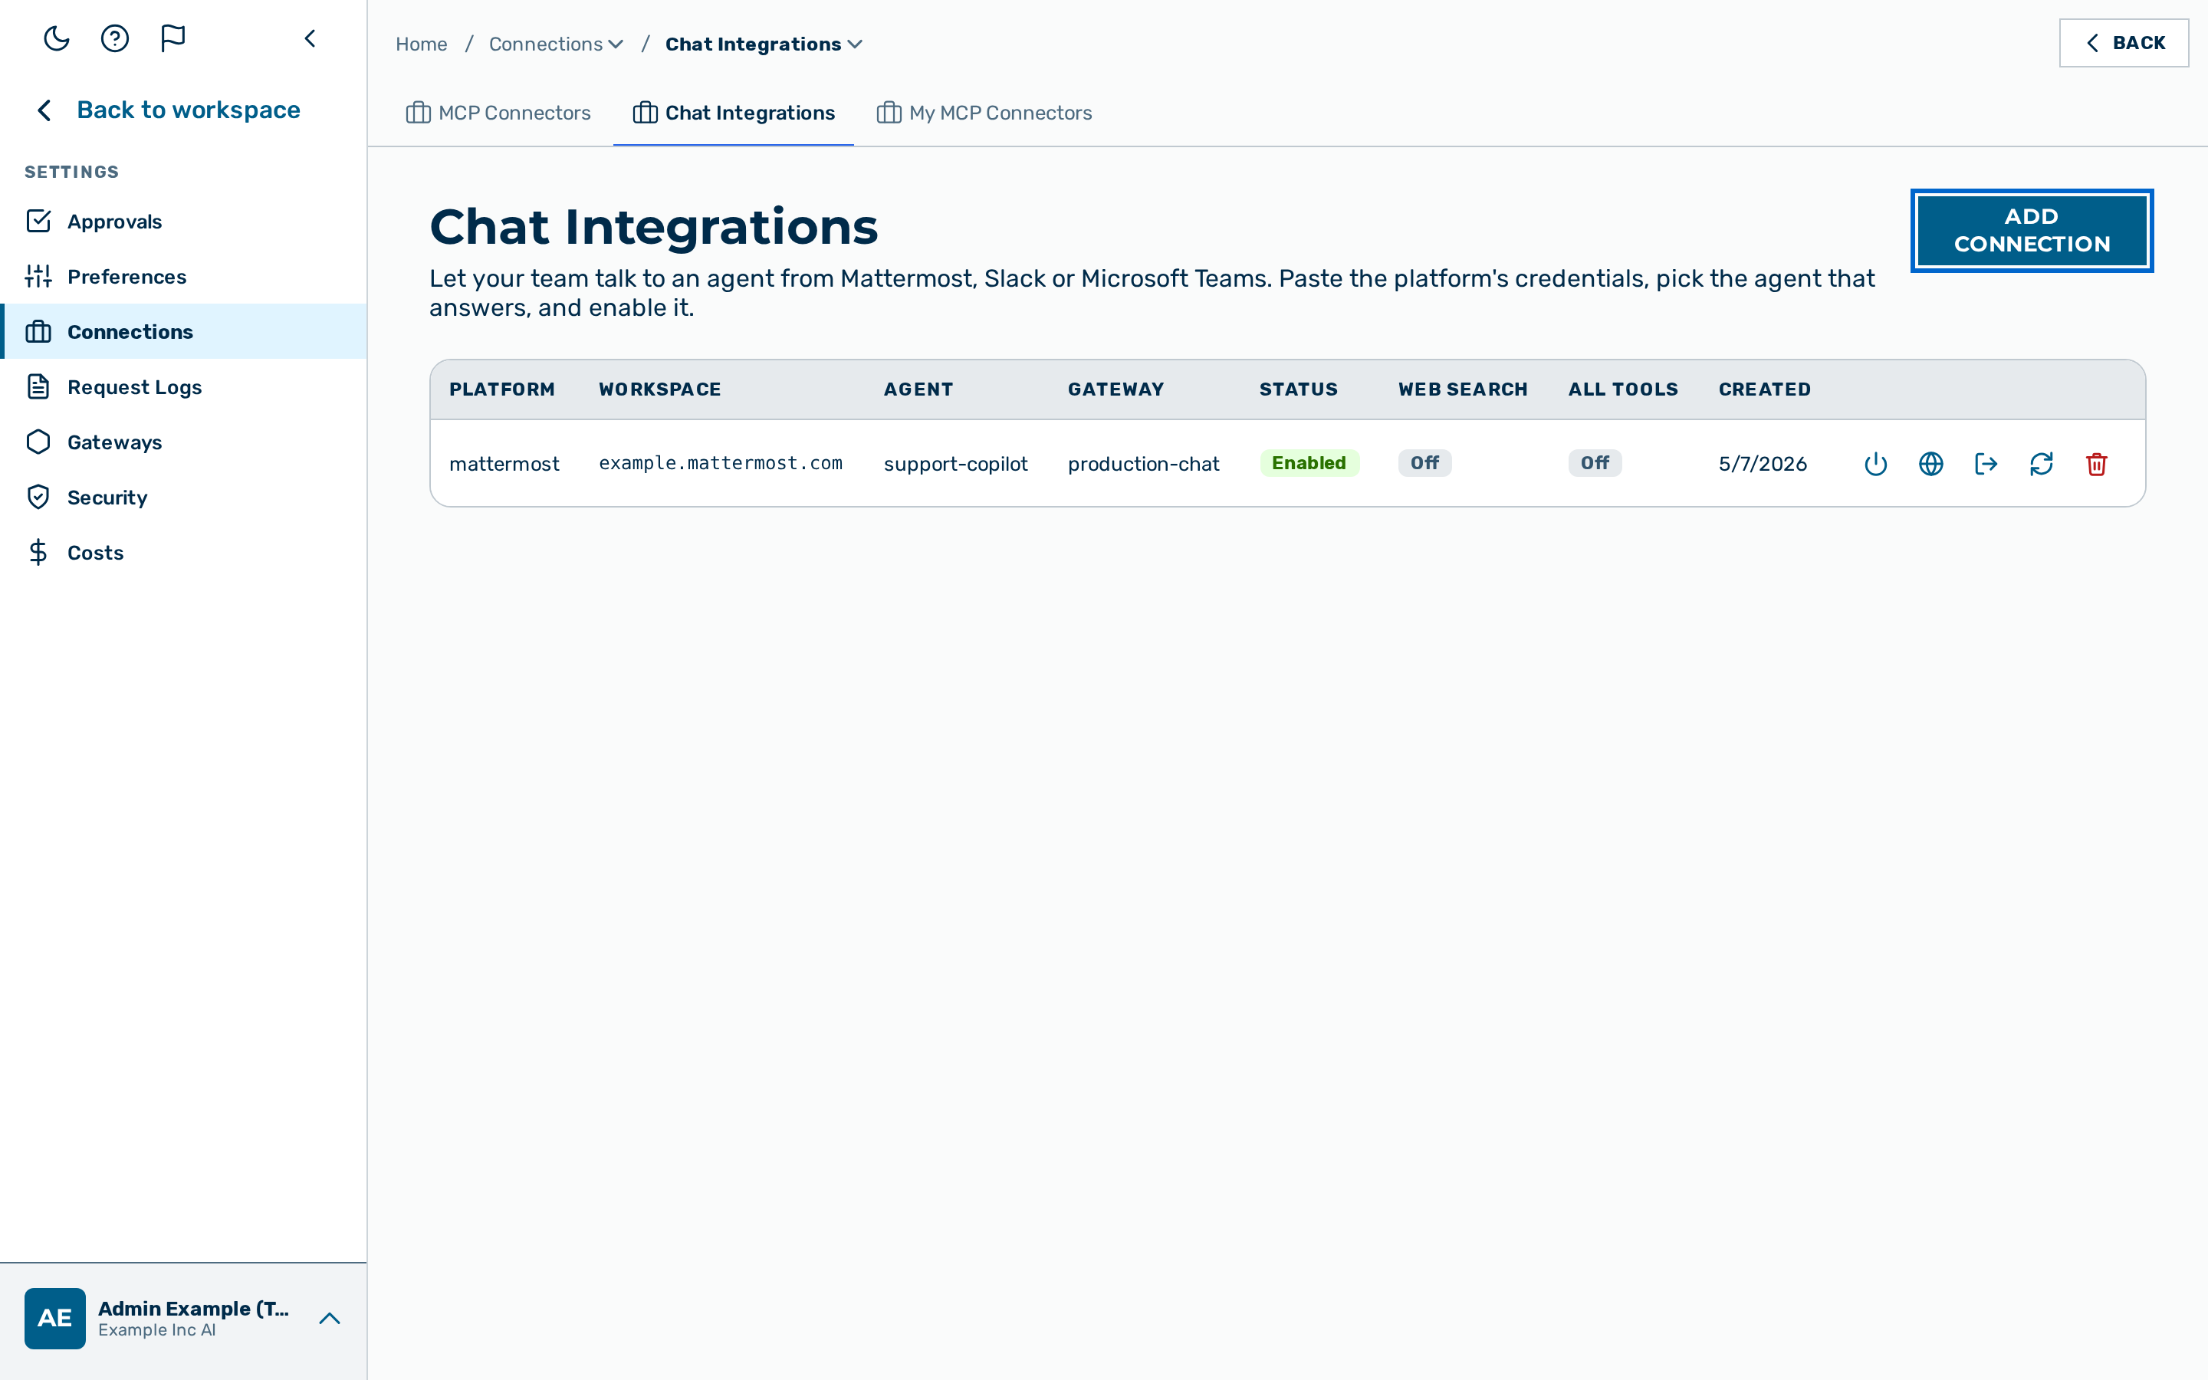The height and width of the screenshot is (1380, 2208).
Task: Toggle dark mode moon icon
Action: click(x=57, y=38)
